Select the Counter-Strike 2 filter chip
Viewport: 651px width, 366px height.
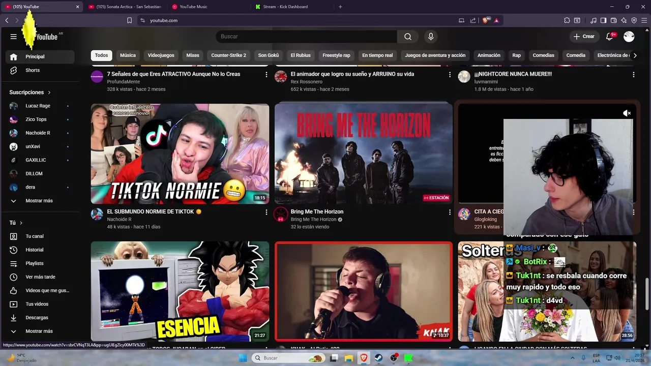(x=228, y=55)
